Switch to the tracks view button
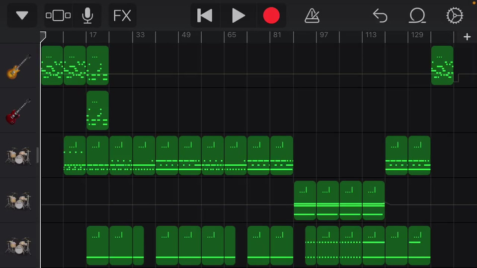 coord(58,15)
